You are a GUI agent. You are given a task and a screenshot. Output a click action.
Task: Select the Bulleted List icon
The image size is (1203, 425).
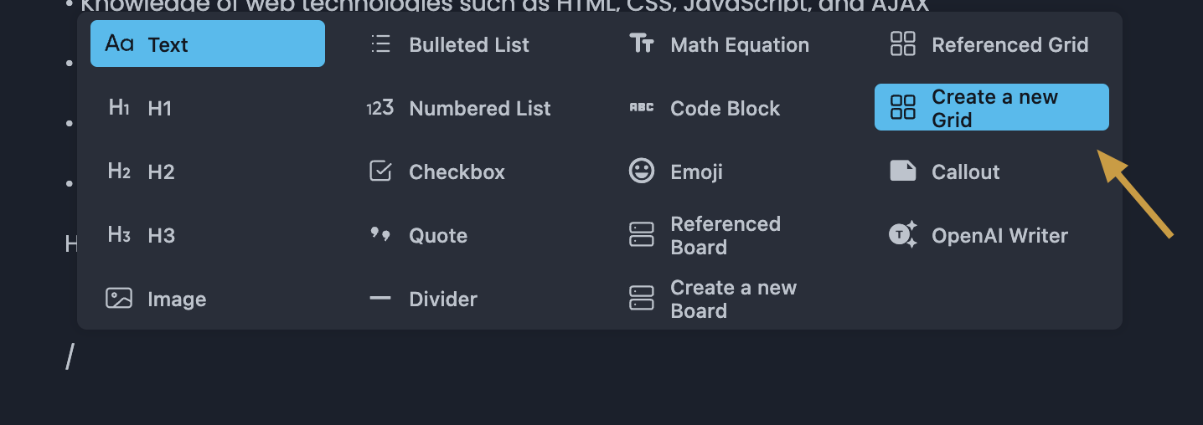[380, 44]
